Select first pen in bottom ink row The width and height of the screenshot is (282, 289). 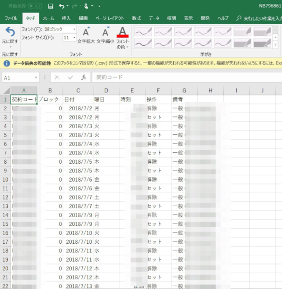coord(143,43)
